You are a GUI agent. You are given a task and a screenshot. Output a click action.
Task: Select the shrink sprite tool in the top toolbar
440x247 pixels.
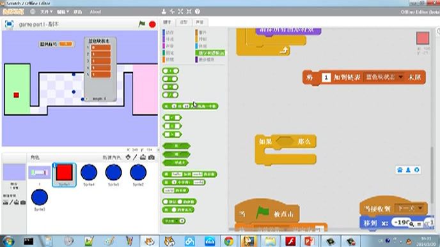coord(189,11)
